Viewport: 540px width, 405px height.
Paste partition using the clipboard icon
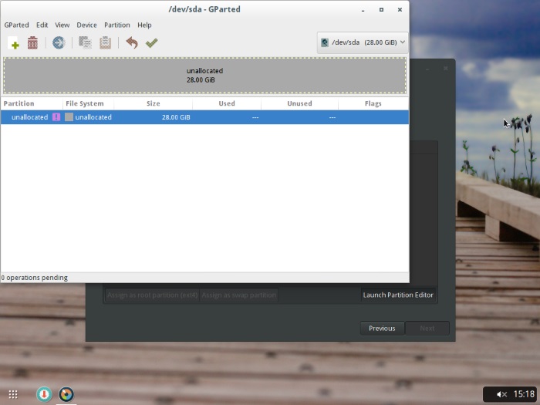tap(105, 42)
